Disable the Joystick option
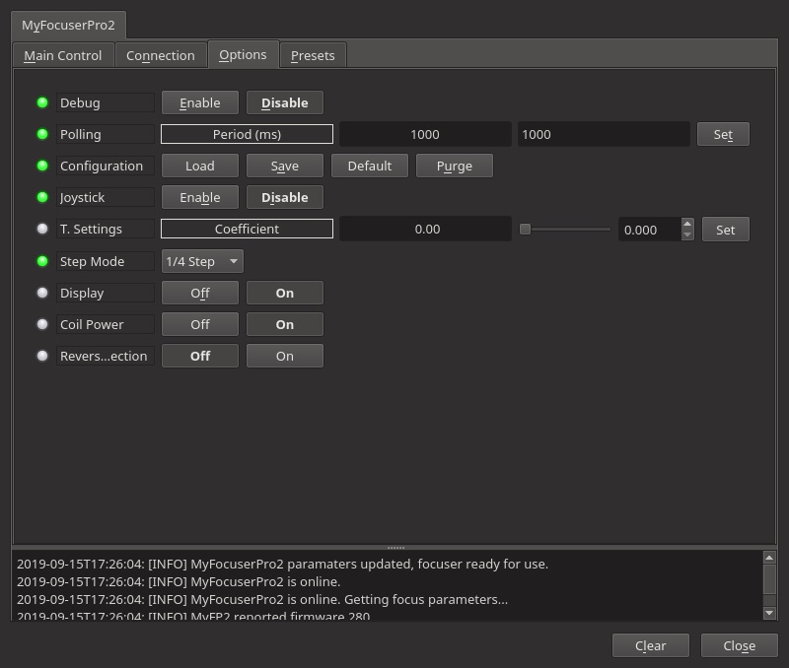The width and height of the screenshot is (789, 668). pyautogui.click(x=285, y=197)
